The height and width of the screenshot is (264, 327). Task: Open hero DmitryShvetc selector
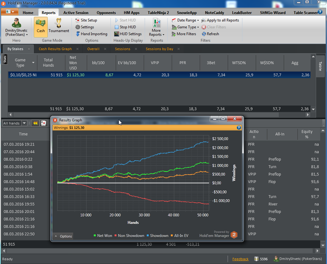[16, 27]
